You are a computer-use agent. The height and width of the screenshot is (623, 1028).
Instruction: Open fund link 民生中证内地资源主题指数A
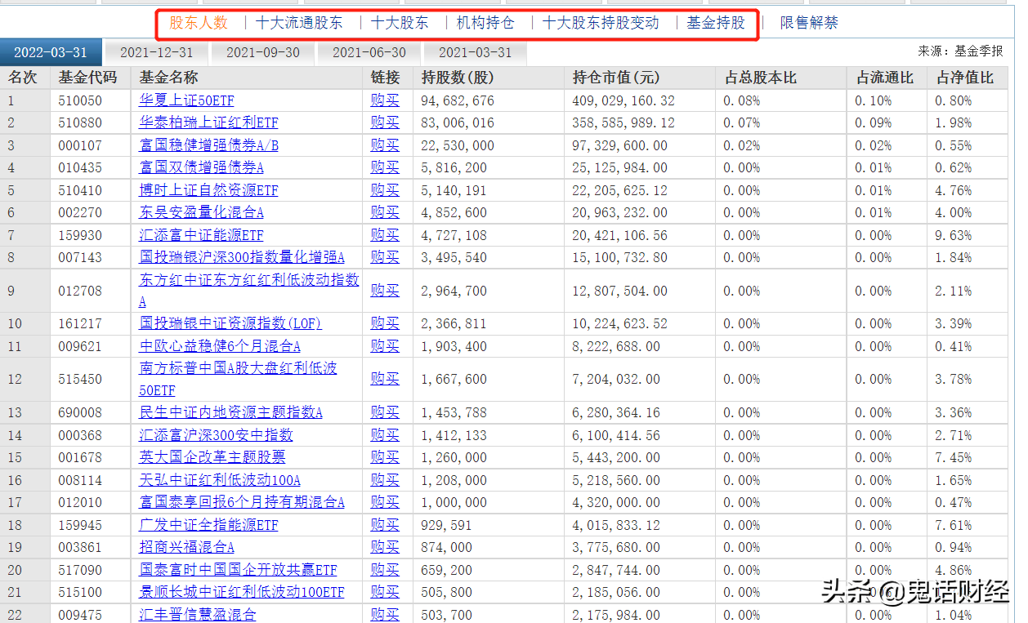coord(230,412)
